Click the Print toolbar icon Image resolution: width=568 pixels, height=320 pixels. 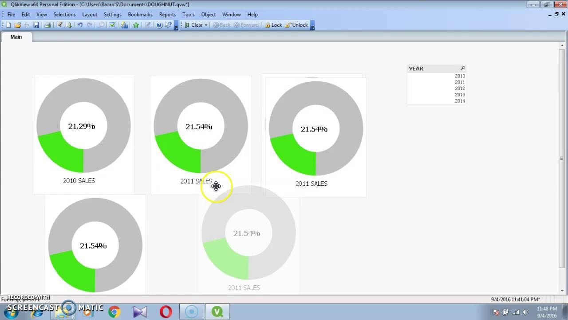(47, 25)
